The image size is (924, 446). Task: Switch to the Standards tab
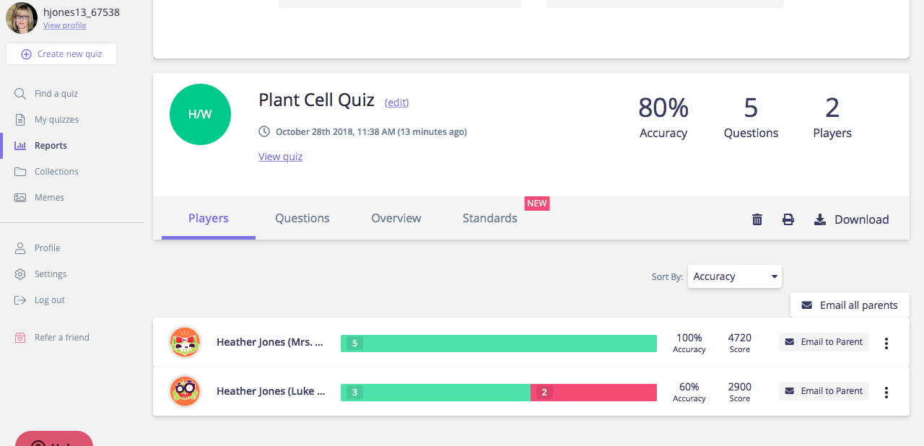(x=489, y=218)
